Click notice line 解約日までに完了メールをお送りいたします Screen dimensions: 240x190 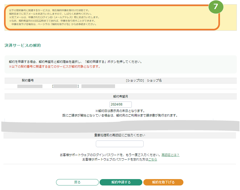50,14
